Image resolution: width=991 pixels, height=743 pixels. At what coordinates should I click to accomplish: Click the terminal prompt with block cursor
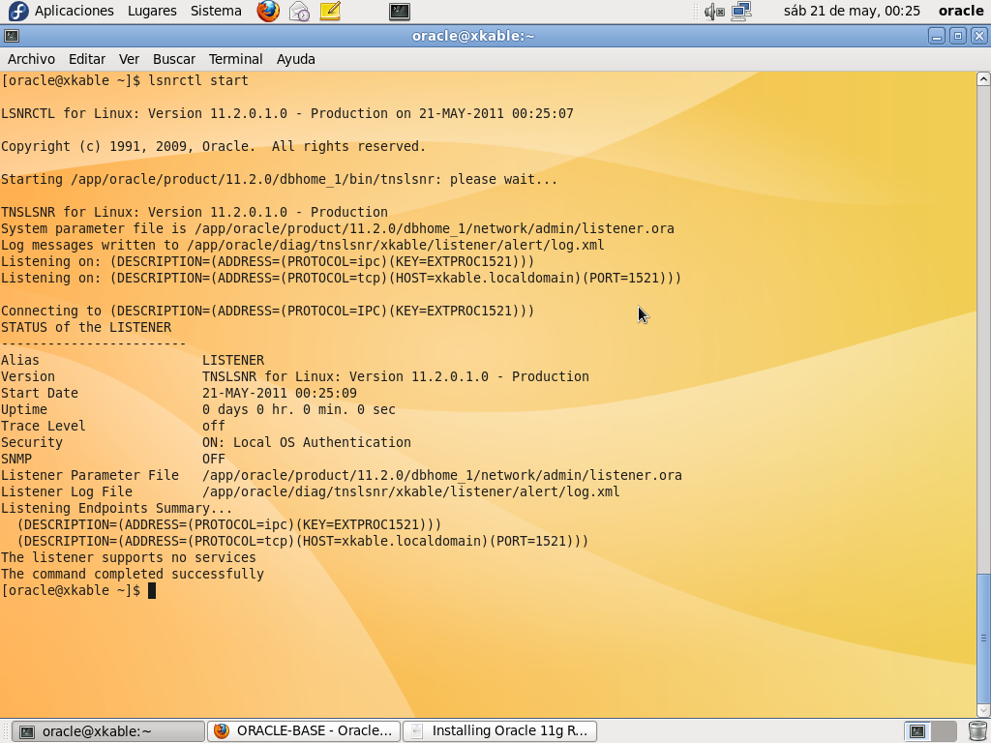tap(78, 590)
